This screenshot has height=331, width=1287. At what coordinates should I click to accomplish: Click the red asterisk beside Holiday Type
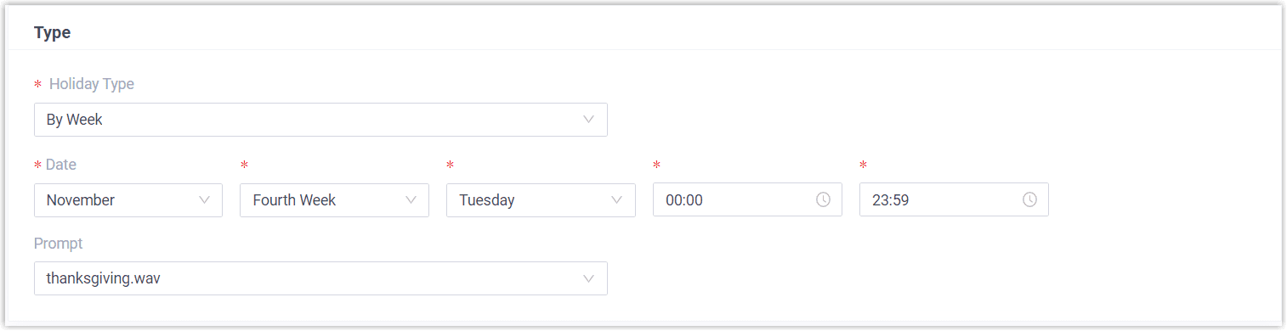pos(37,85)
